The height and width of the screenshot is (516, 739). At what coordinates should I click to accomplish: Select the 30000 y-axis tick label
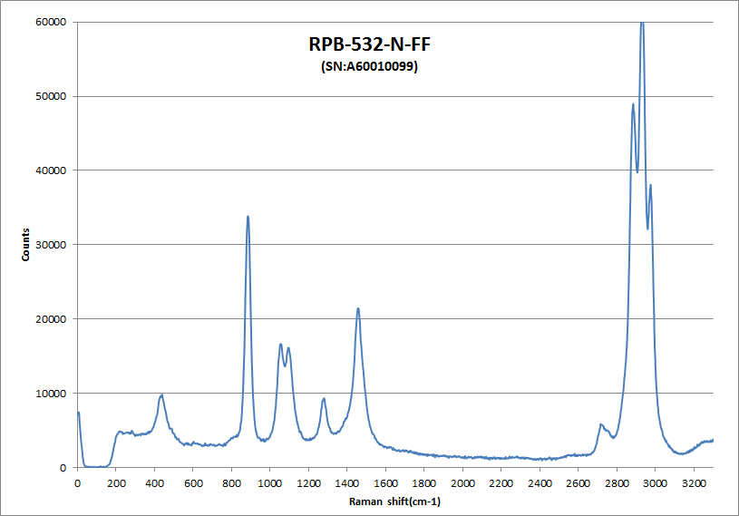[x=53, y=245]
